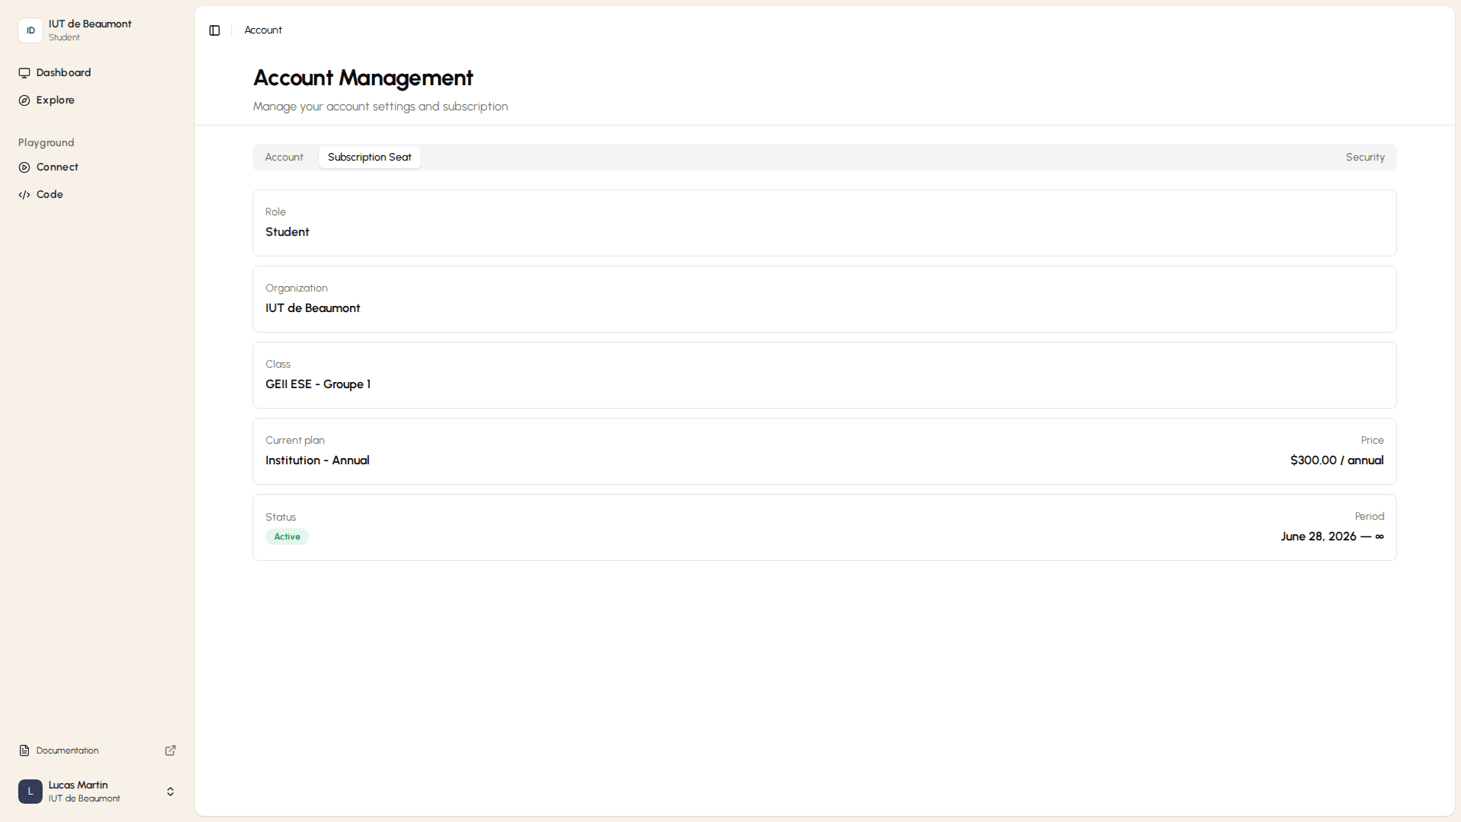Click the Explore compass icon
Screen dimensions: 1461x822
click(x=24, y=100)
